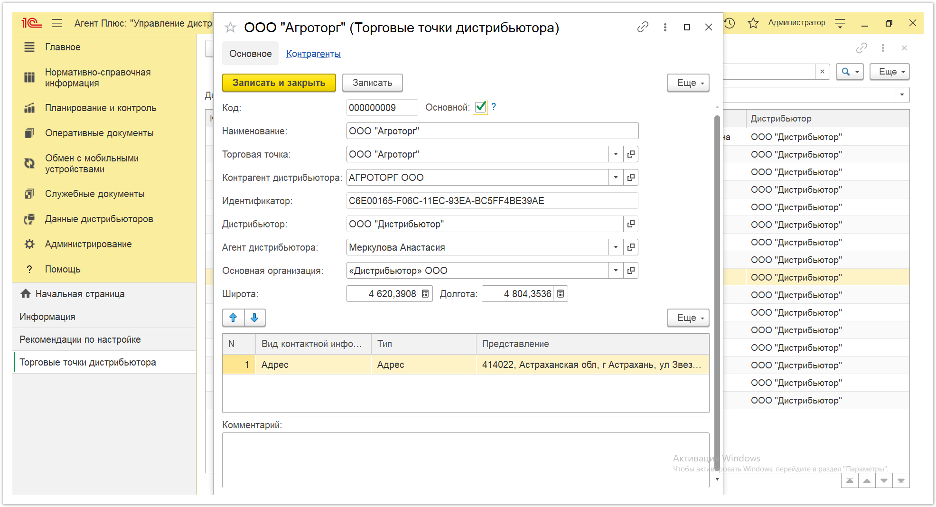Click the dialog's vertical scrollbar
The image size is (936, 507).
click(x=717, y=292)
